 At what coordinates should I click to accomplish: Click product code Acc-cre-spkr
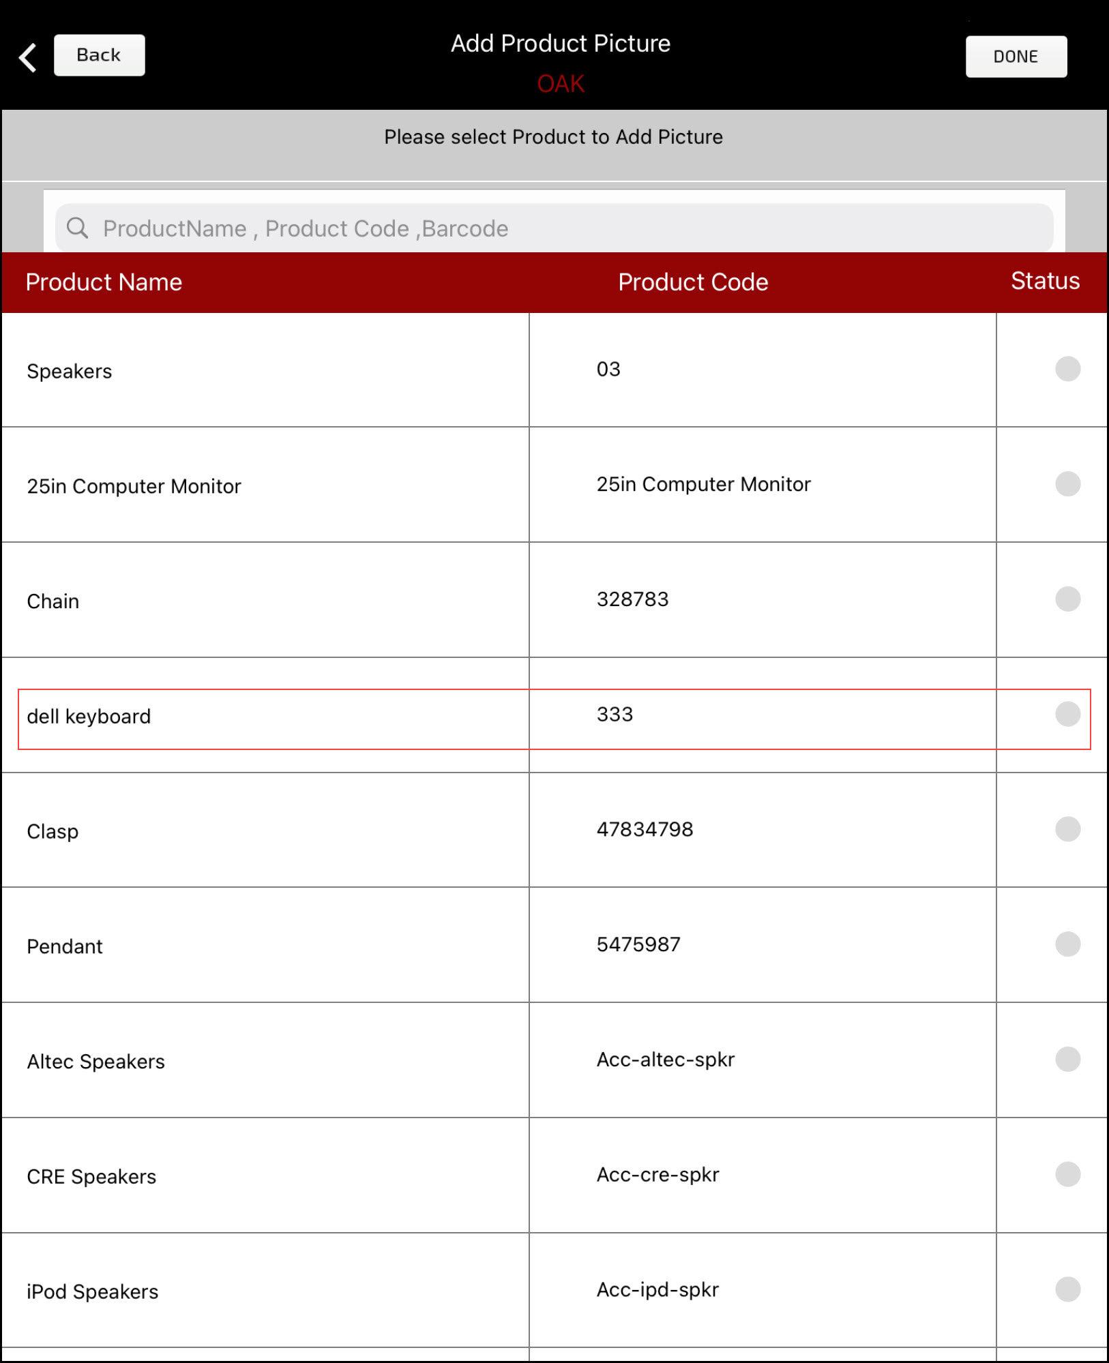[658, 1175]
